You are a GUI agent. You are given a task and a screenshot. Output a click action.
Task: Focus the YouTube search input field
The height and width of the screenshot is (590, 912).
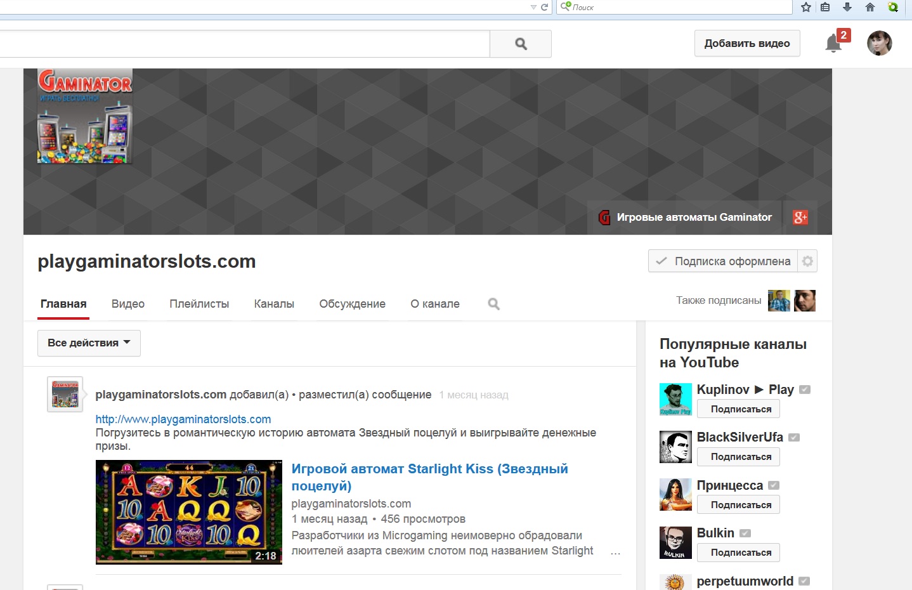pyautogui.click(x=245, y=44)
